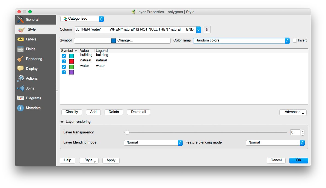
Task: Click the Apply button
Action: tap(111, 160)
